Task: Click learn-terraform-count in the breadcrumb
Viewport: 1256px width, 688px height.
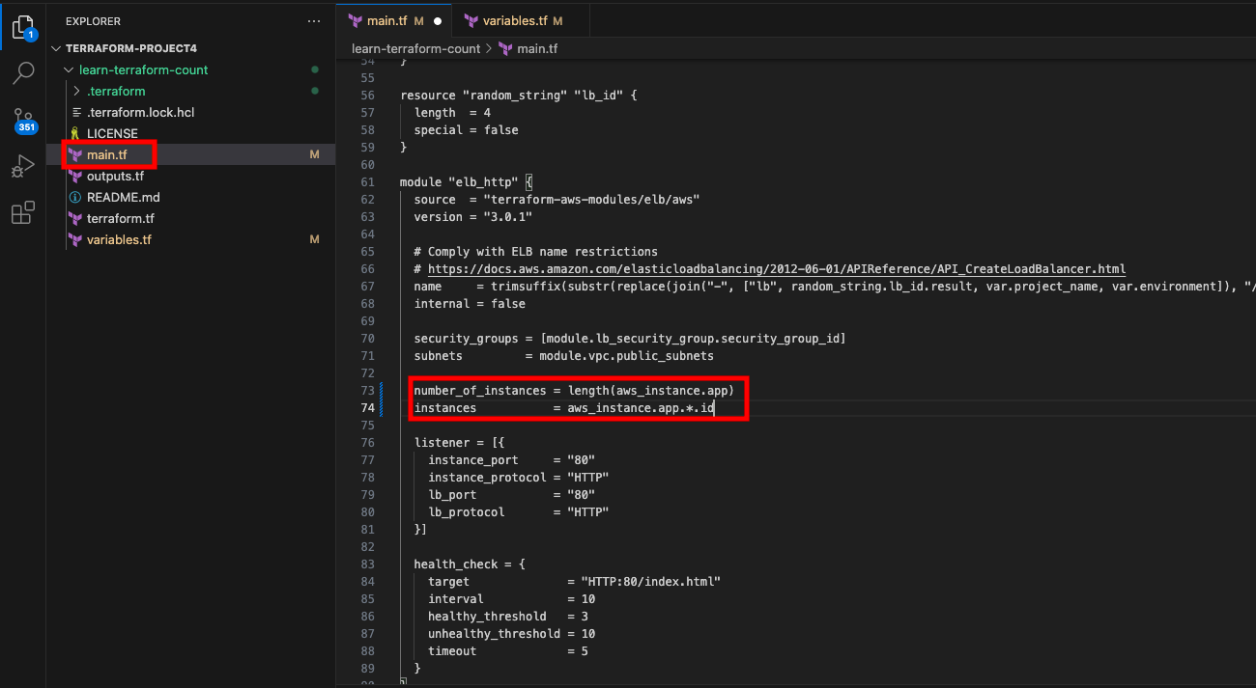Action: 415,48
